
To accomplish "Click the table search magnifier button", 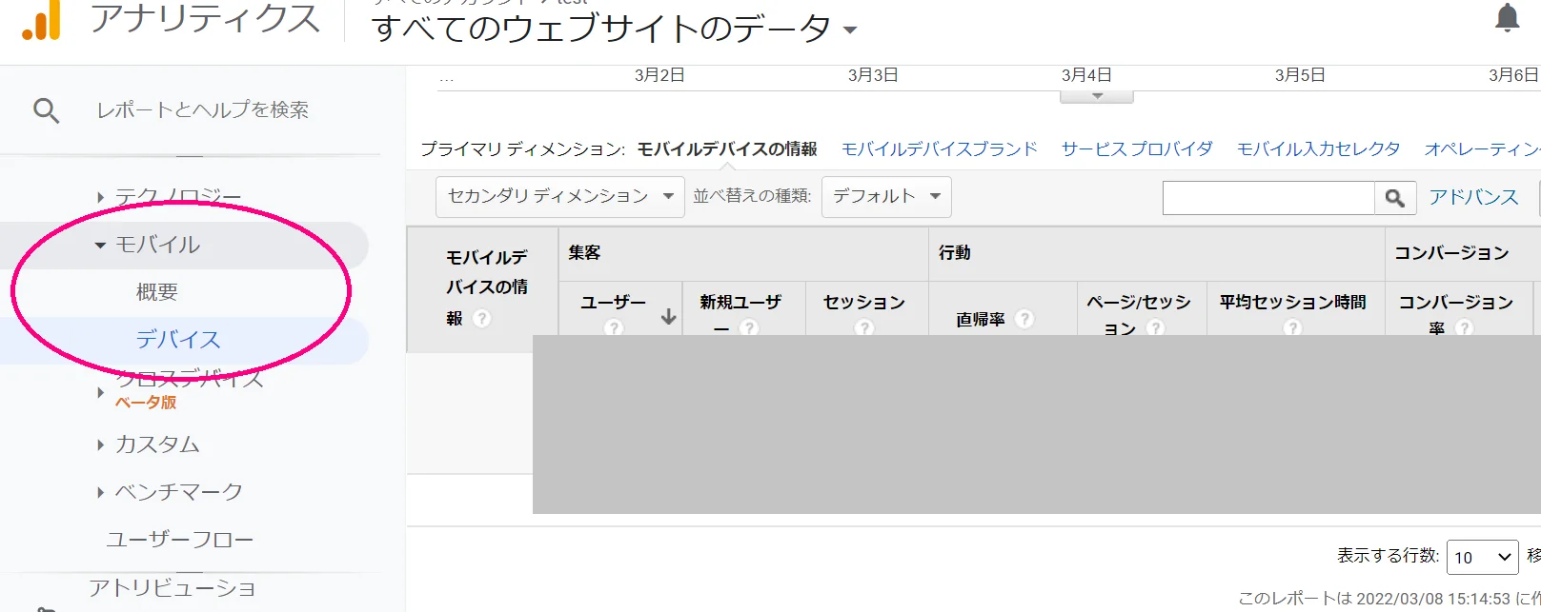I will coord(1395,198).
